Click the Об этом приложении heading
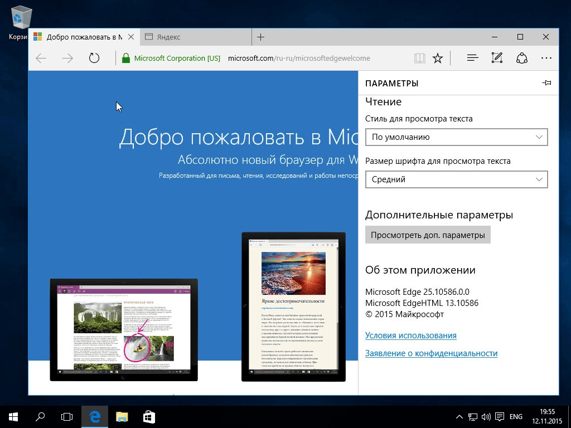Viewport: 571px width, 428px height. coord(420,270)
